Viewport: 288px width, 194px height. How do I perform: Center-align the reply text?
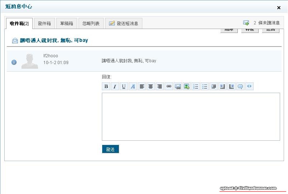point(151,86)
